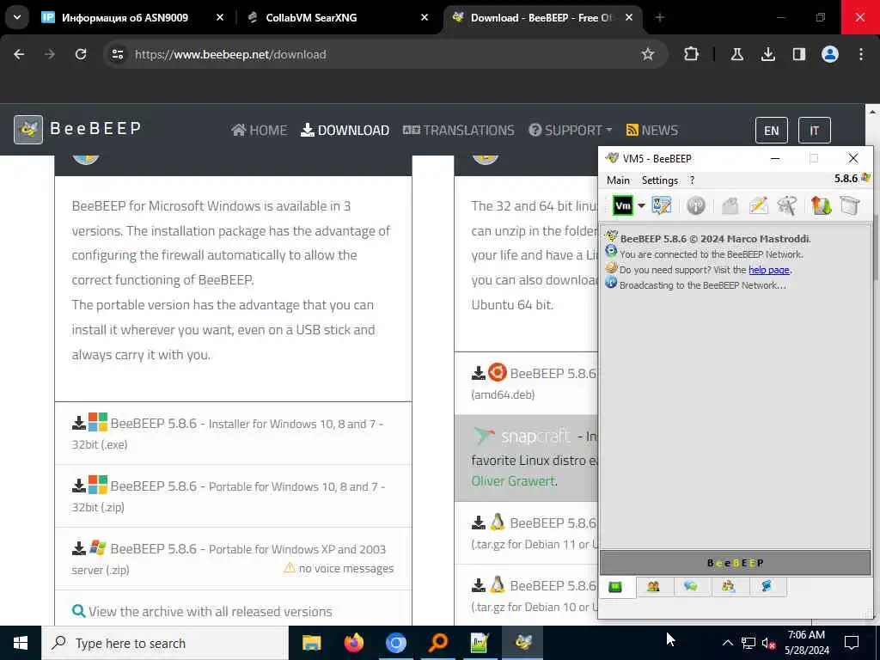This screenshot has height=660, width=880.
Task: Open the ? help menu in BeeBEEP
Action: click(692, 180)
